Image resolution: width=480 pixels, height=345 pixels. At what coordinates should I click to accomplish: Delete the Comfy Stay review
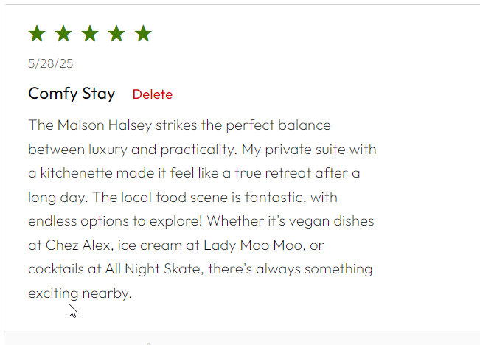(x=153, y=94)
